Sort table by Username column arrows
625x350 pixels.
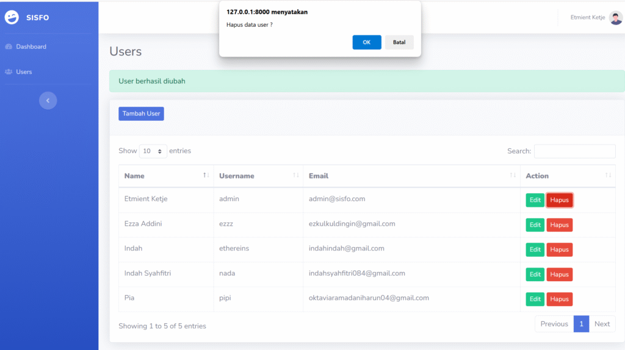point(295,176)
